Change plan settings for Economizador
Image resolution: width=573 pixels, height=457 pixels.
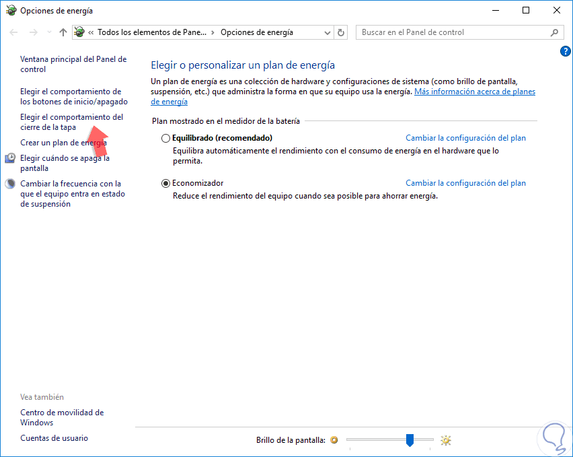click(465, 183)
